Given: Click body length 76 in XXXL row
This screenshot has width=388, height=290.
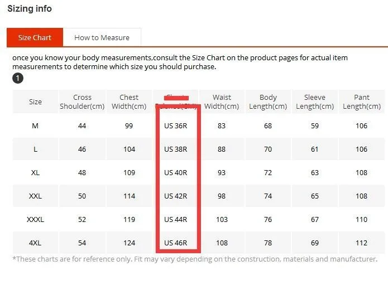Looking at the screenshot, I should pos(268,220).
